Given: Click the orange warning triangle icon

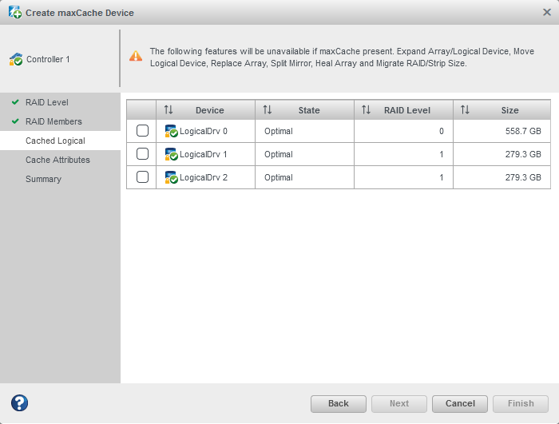Looking at the screenshot, I should tap(136, 56).
